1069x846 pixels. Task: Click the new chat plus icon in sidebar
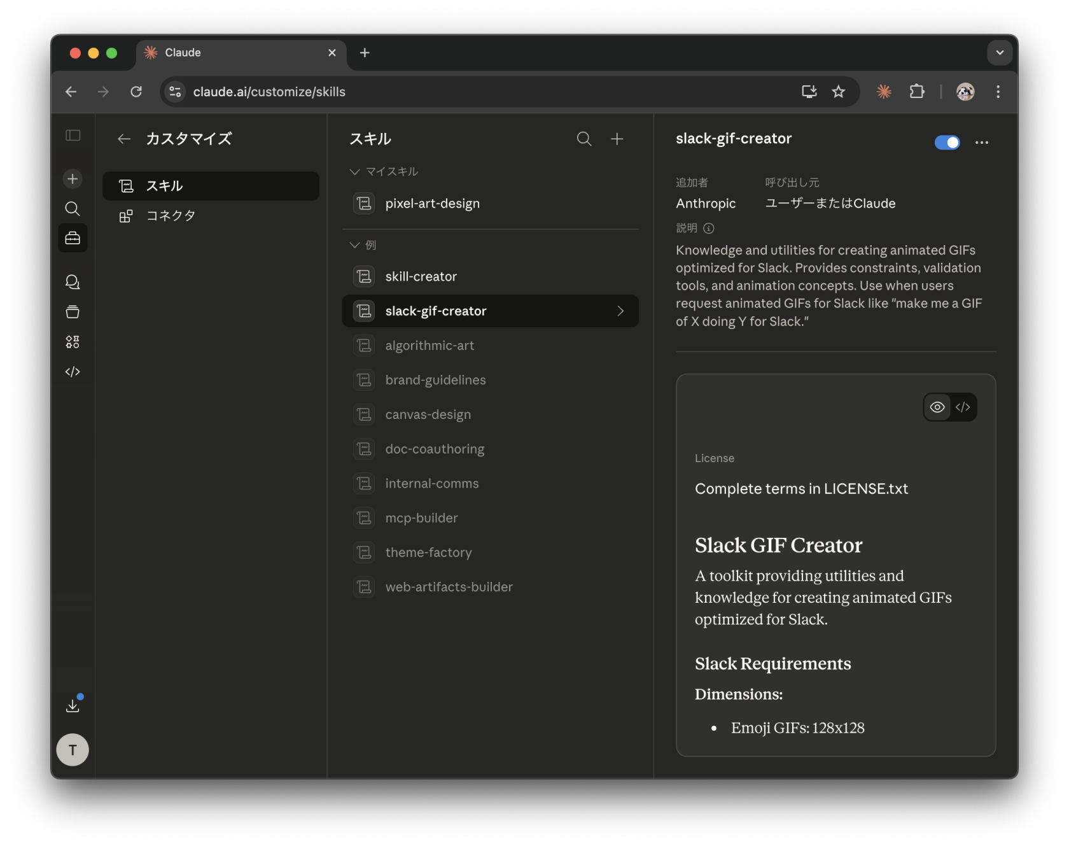point(73,179)
